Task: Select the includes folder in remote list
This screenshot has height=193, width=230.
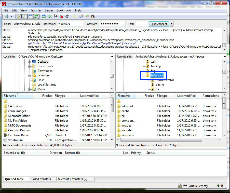Action: pos(169,130)
